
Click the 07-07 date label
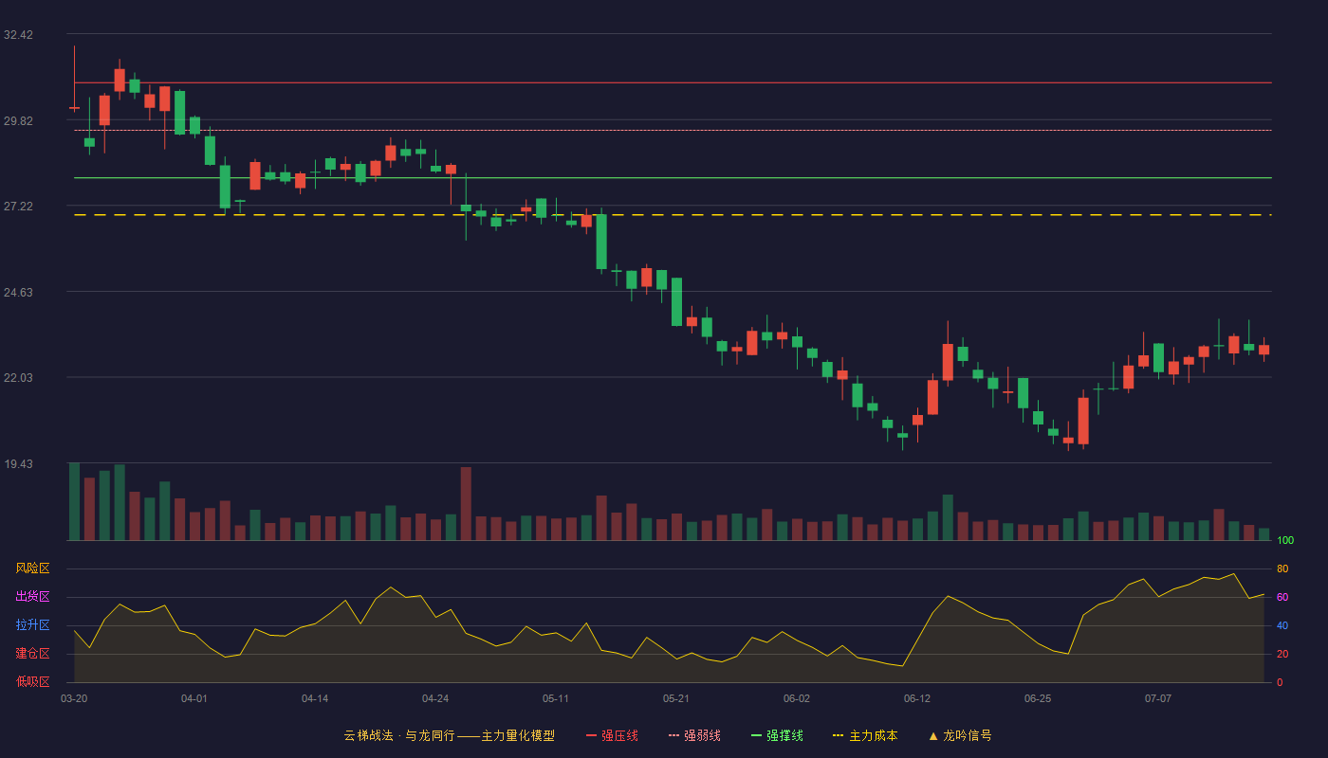1158,698
